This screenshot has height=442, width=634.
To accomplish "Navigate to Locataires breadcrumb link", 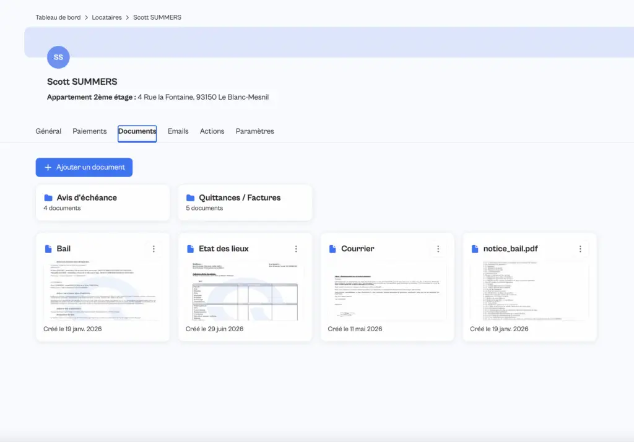I will (106, 17).
